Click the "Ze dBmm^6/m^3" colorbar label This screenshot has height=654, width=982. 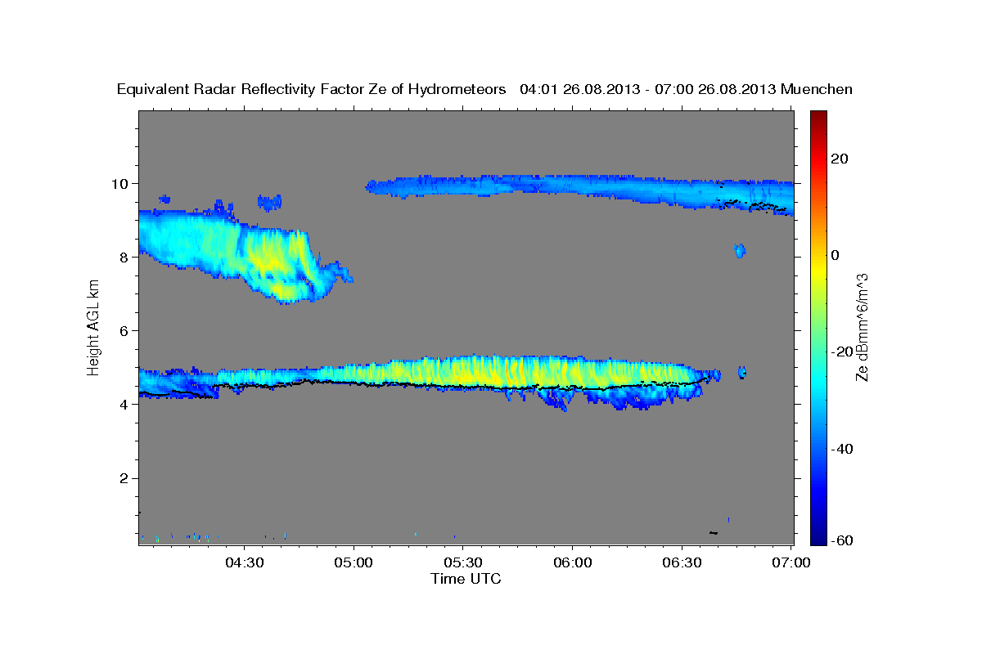(x=862, y=327)
